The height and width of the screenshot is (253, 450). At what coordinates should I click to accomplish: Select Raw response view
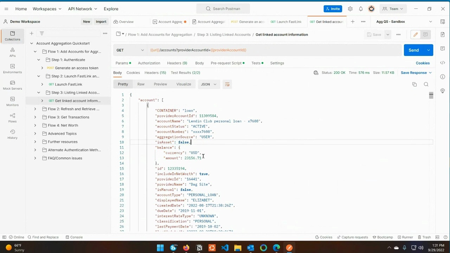[x=141, y=84]
